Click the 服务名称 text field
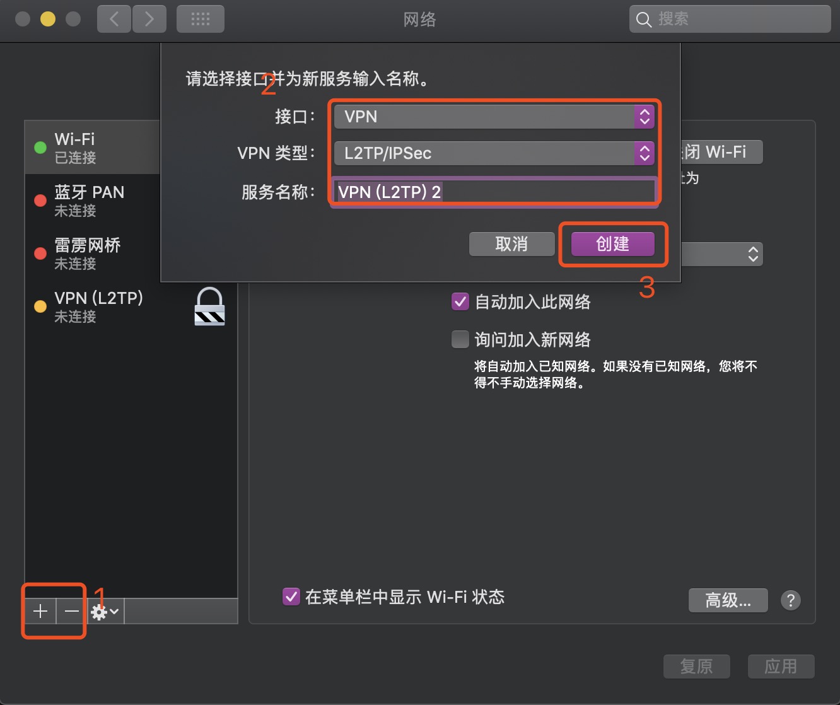Image resolution: width=840 pixels, height=705 pixels. point(494,192)
